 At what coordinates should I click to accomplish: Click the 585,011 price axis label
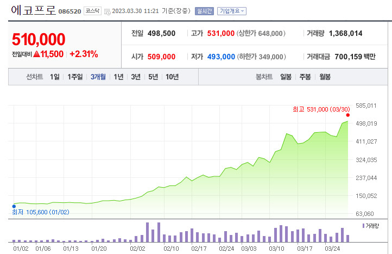click(366, 106)
